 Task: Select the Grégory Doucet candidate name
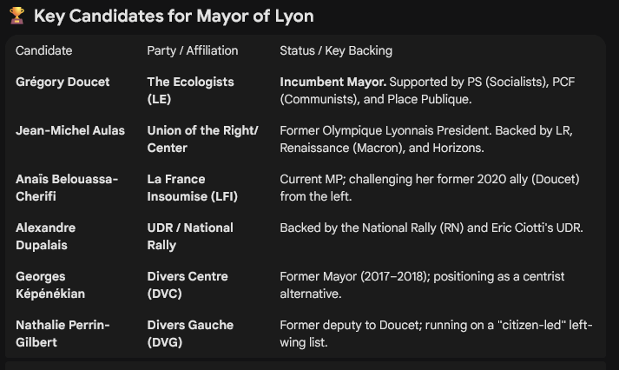click(63, 83)
